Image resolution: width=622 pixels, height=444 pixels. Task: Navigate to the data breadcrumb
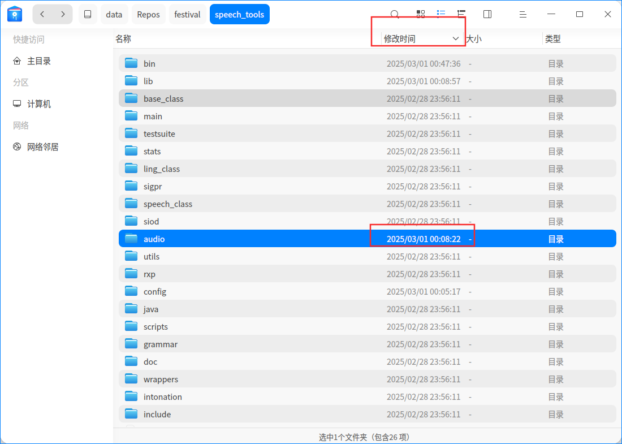coord(114,14)
